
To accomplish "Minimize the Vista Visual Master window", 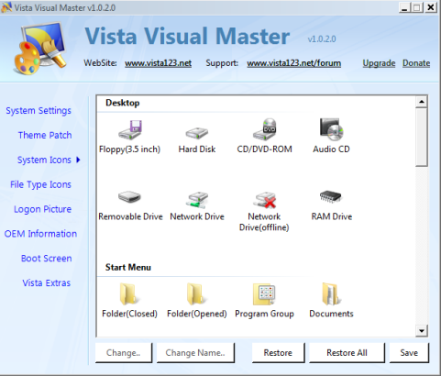I will tap(404, 7).
